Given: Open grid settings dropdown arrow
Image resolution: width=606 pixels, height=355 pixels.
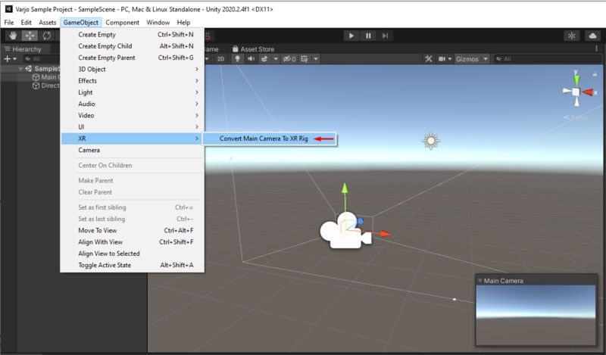Looking at the screenshot, I should [x=316, y=59].
